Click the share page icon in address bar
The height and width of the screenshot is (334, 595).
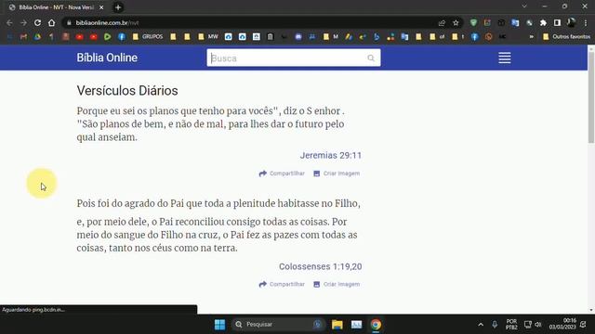tap(442, 22)
